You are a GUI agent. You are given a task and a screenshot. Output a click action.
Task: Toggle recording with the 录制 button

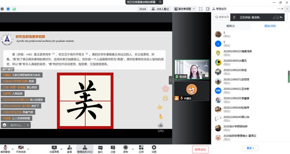click(x=126, y=149)
